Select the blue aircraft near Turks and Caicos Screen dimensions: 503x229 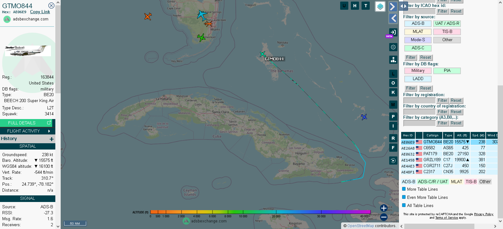364,117
